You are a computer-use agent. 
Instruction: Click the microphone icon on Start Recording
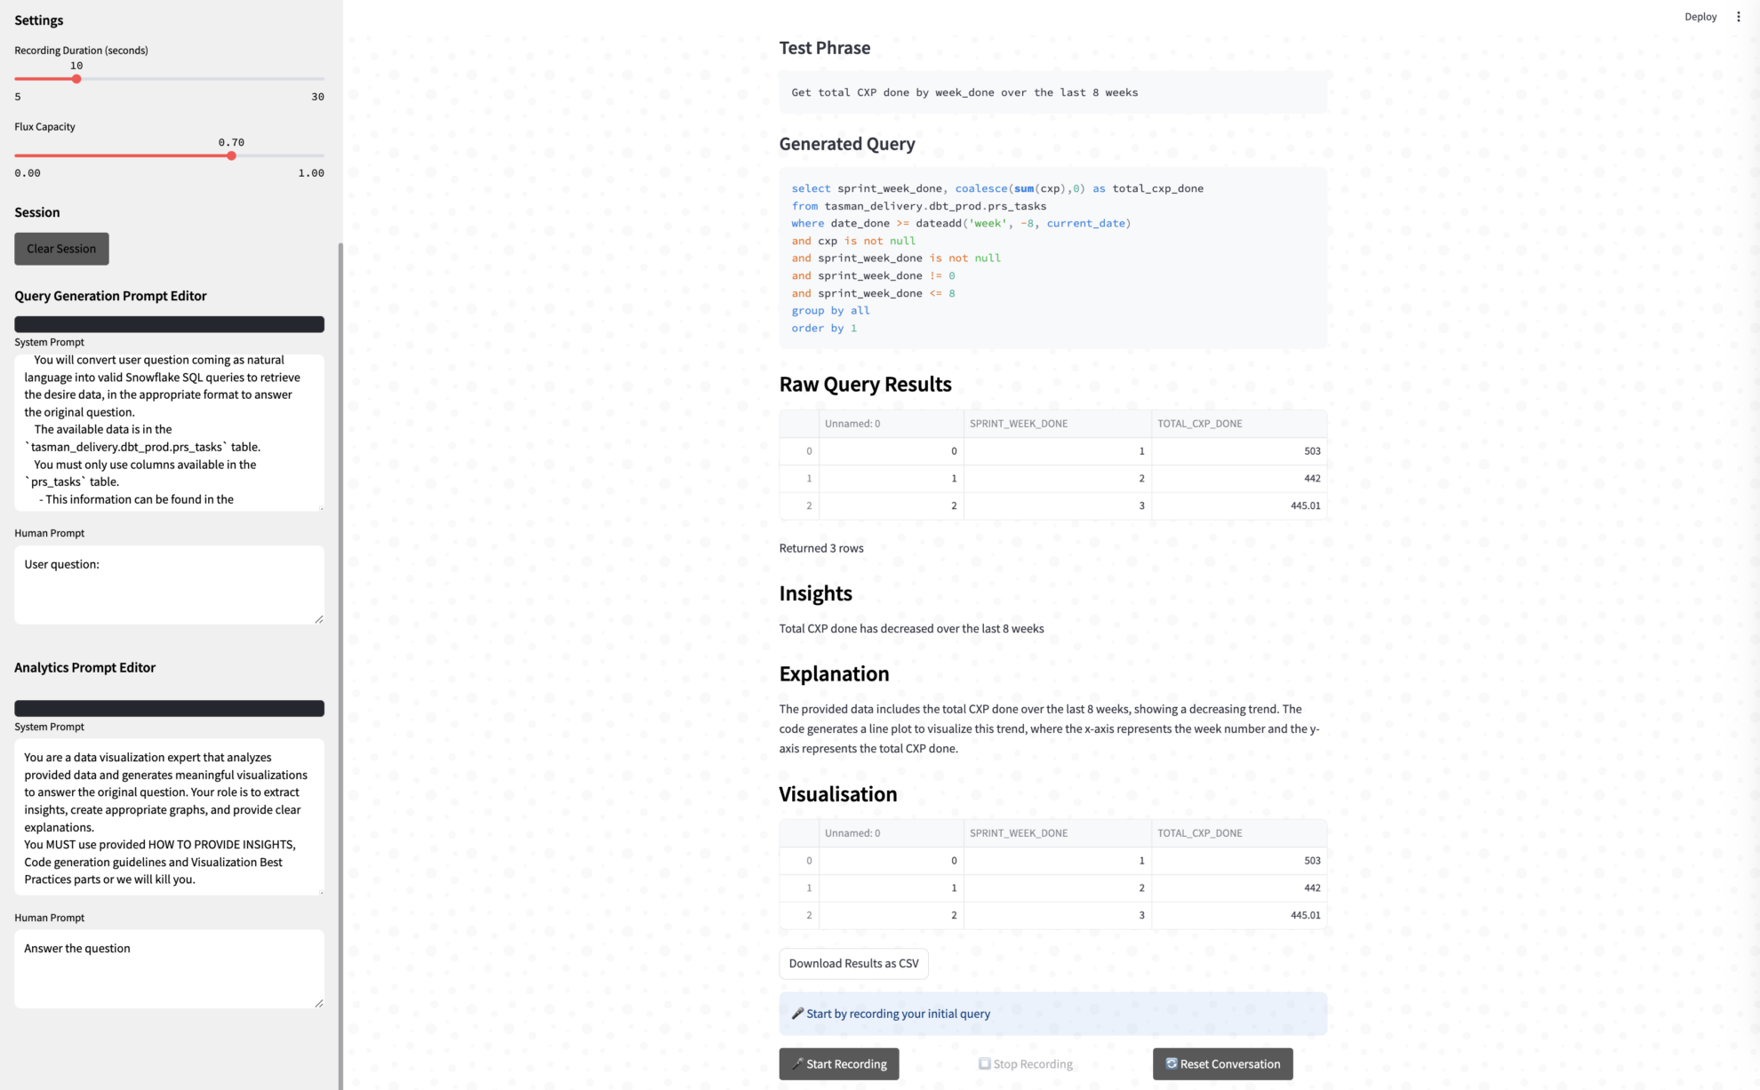797,1063
